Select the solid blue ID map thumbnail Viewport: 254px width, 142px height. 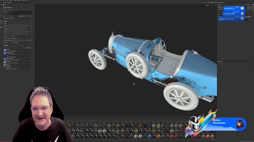pos(5,56)
